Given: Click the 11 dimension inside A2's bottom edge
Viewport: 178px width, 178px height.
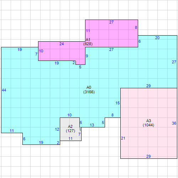Looking at the screenshot, I should 70,138.
